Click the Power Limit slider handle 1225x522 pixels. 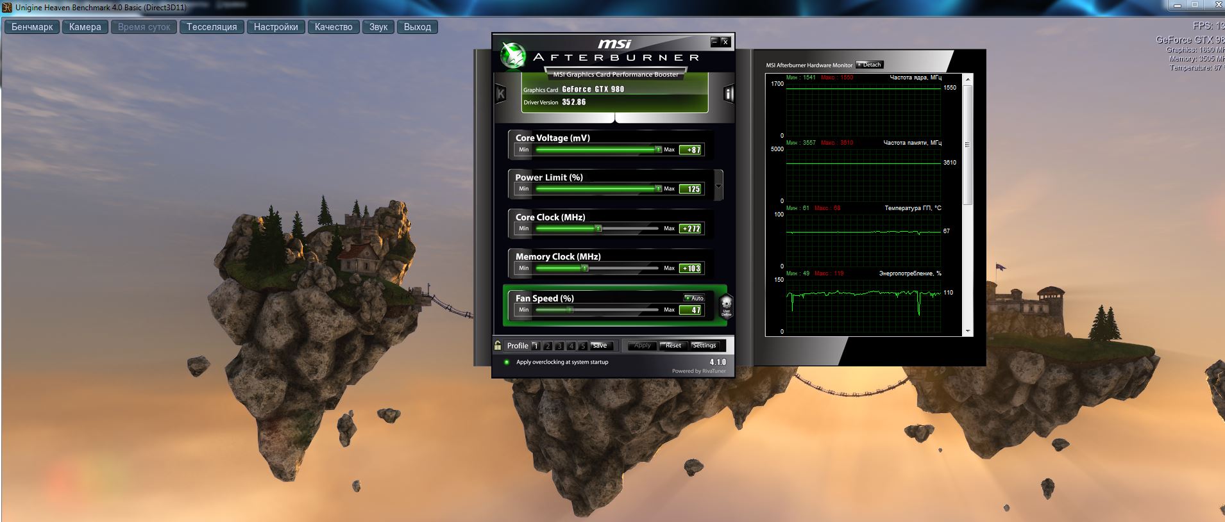tap(658, 189)
